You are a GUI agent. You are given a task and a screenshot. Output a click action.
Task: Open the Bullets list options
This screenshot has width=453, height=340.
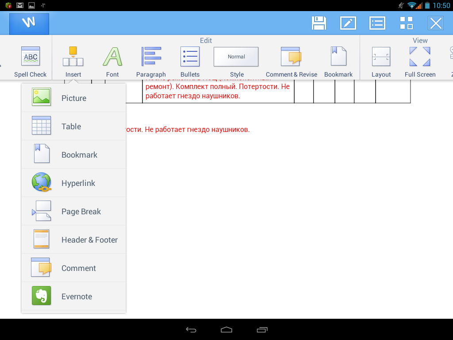pyautogui.click(x=190, y=62)
